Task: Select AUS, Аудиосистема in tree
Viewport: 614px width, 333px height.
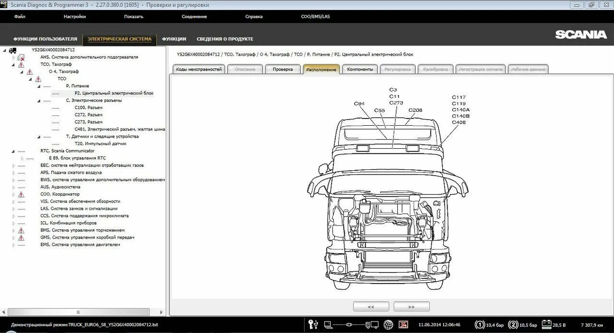Action: click(60, 187)
